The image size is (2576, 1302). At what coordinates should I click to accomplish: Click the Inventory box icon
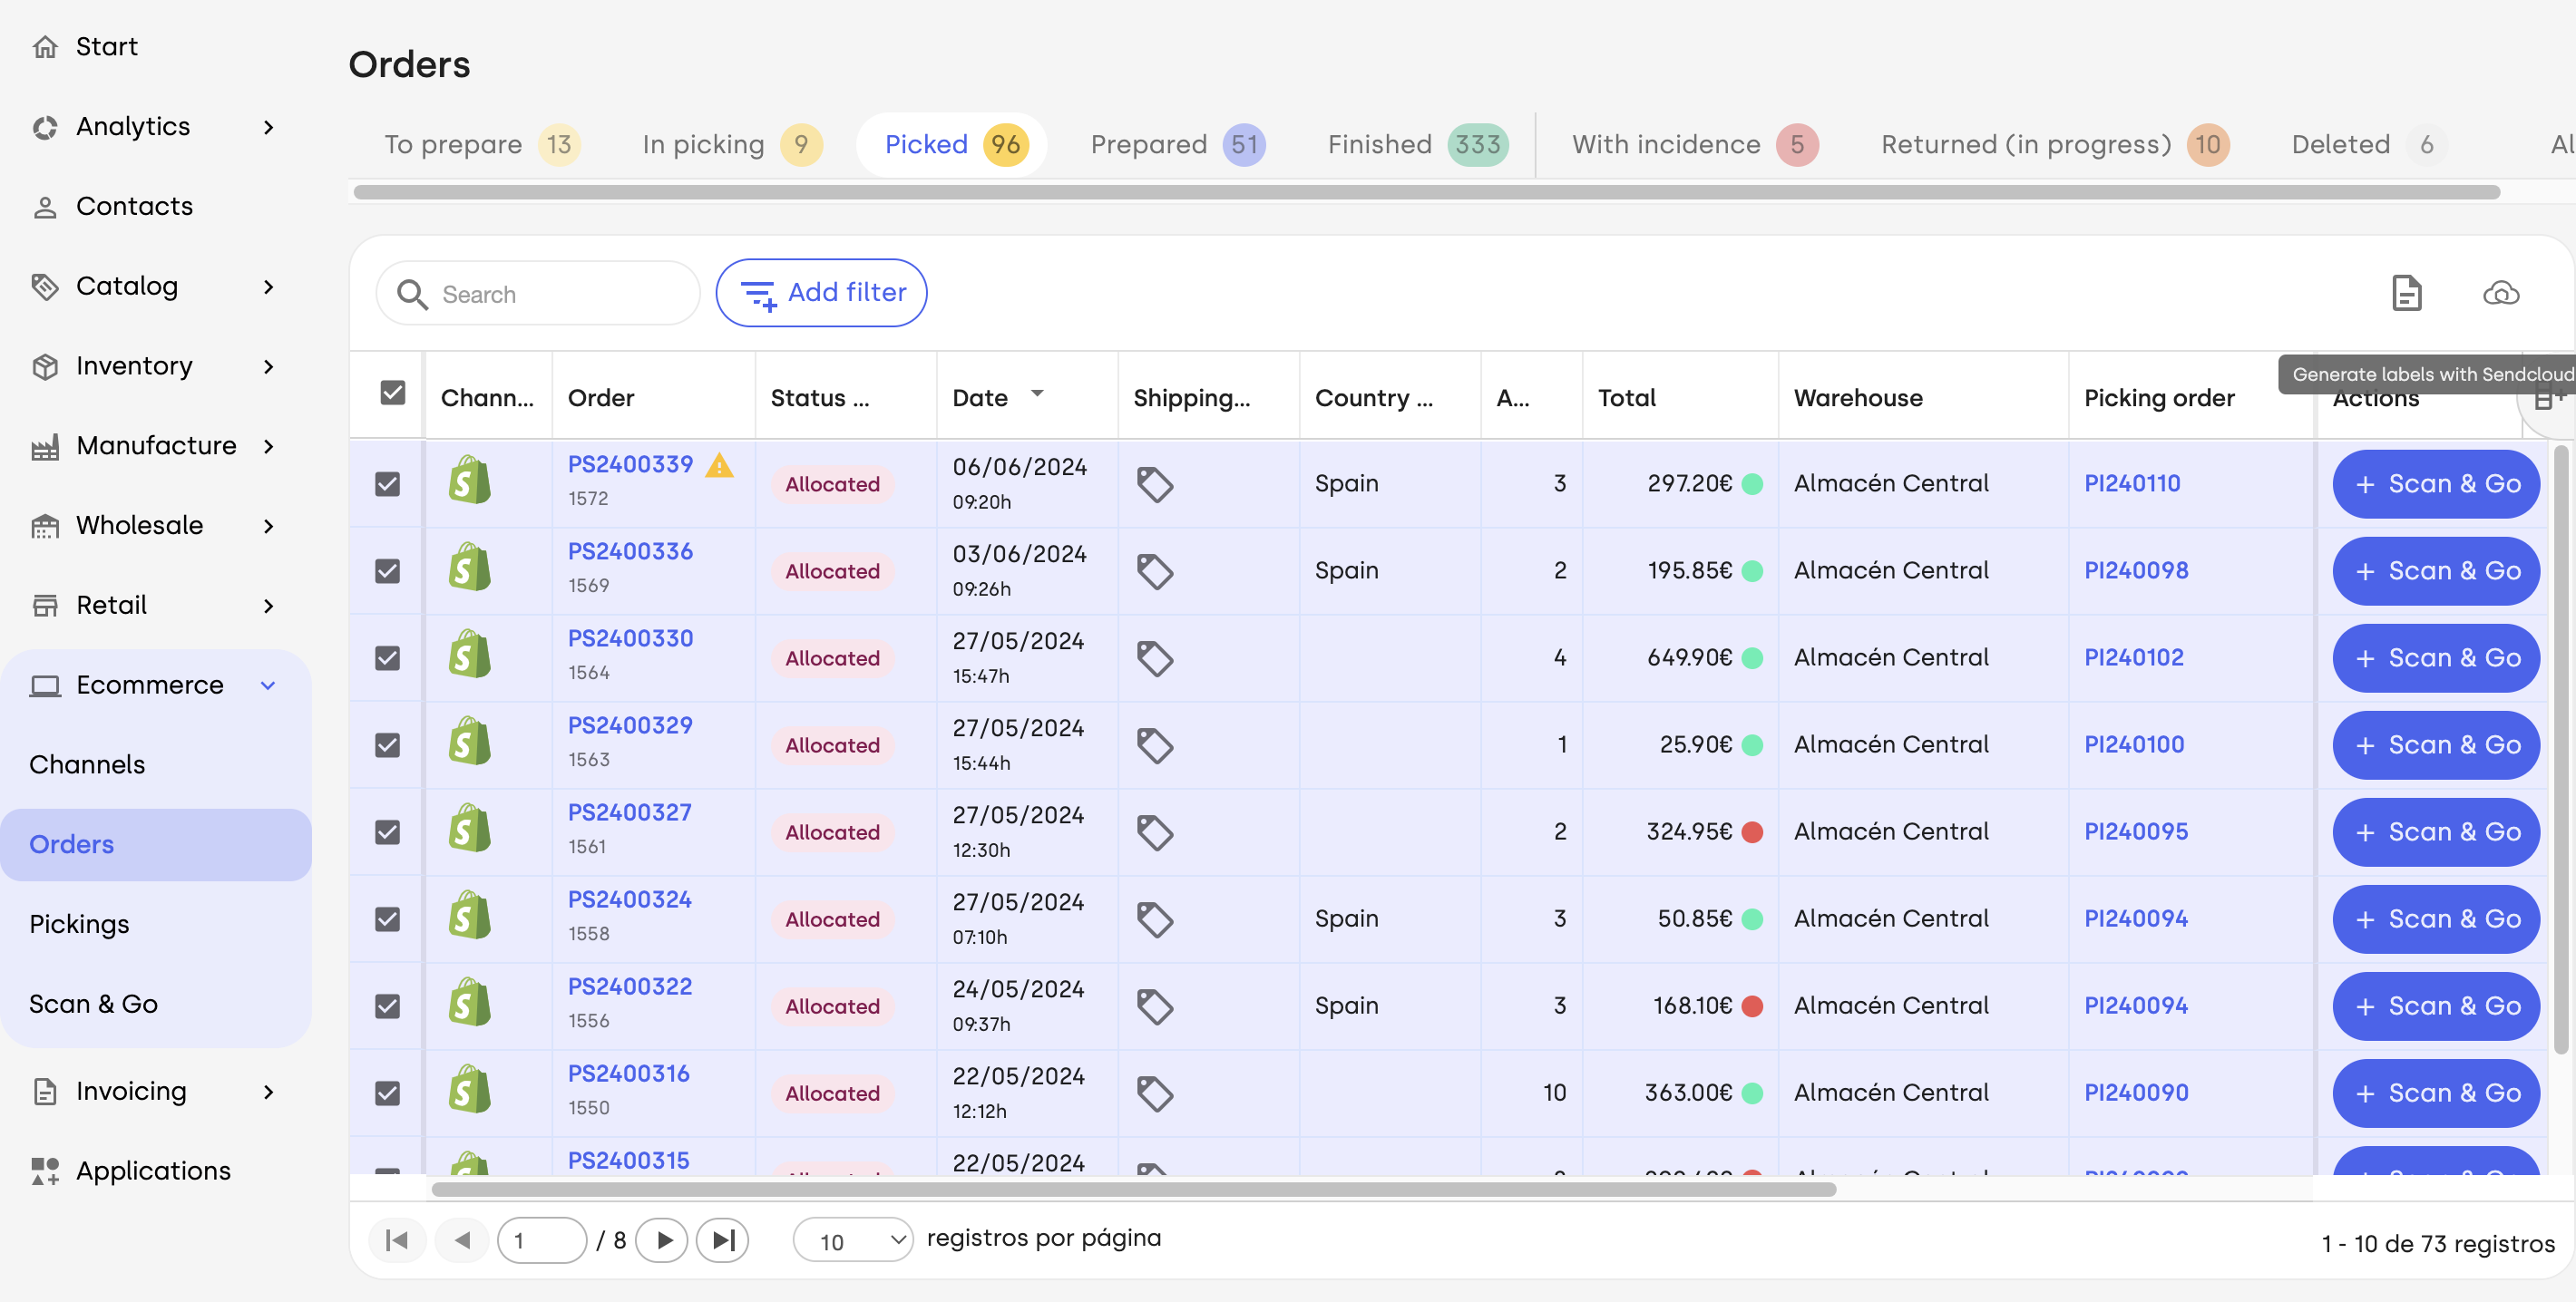45,366
